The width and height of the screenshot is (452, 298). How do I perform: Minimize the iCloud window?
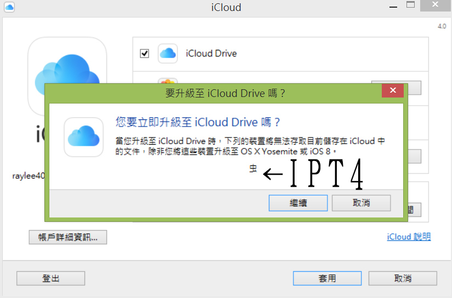393,6
